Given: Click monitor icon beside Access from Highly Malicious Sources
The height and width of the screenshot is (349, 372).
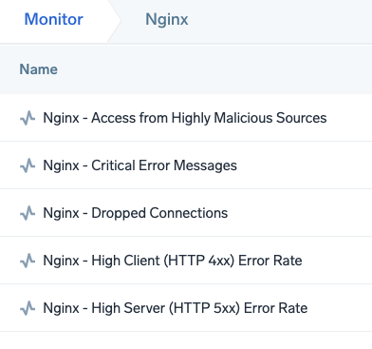Looking at the screenshot, I should pyautogui.click(x=28, y=118).
